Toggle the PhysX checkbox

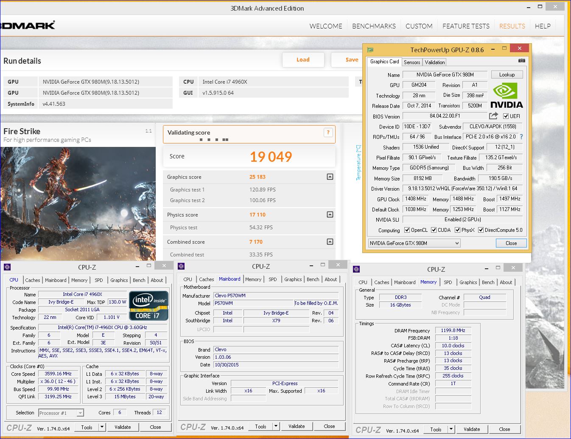457,230
